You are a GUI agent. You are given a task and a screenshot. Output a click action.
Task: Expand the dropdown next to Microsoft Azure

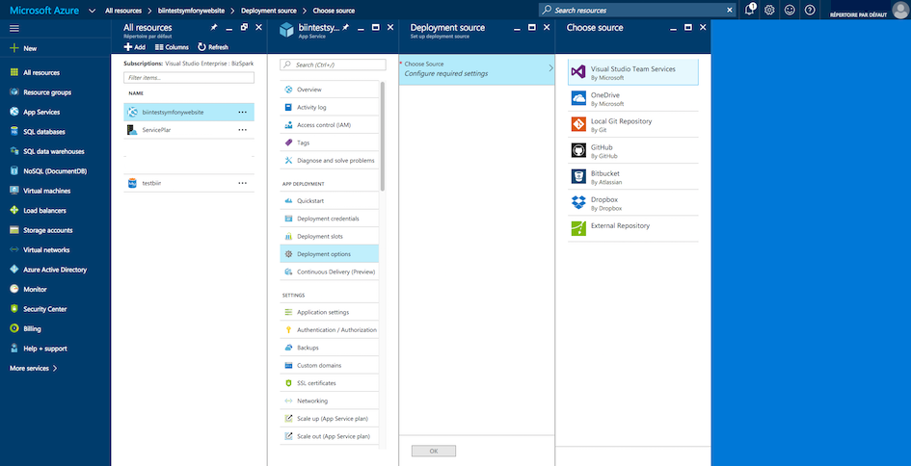(92, 11)
